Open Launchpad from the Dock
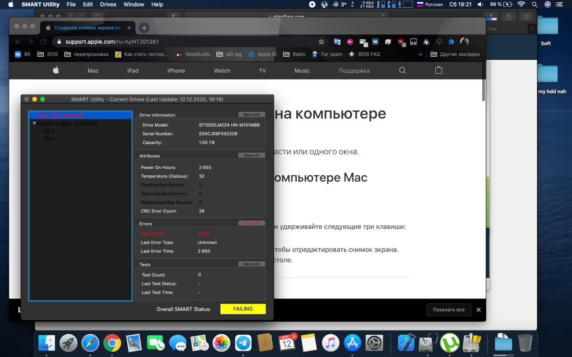This screenshot has height=357, width=572. [x=68, y=343]
